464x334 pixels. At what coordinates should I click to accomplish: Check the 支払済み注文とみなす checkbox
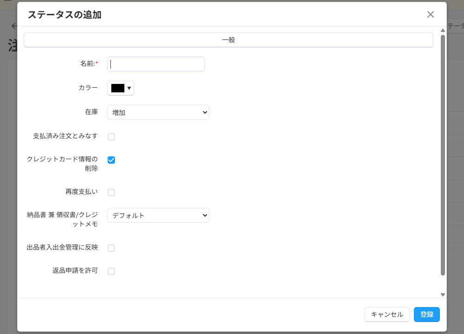[111, 136]
